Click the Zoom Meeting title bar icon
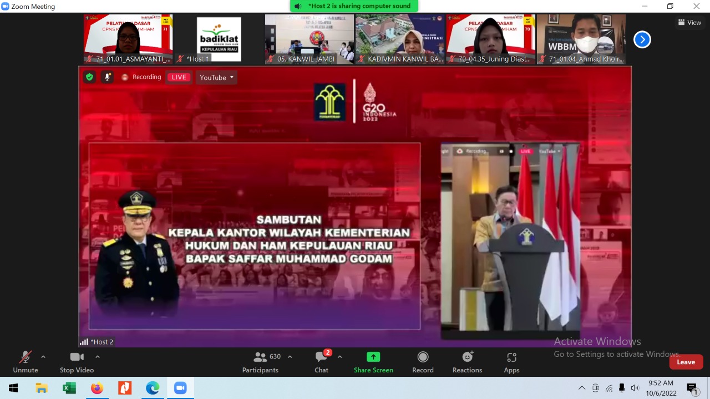This screenshot has height=399, width=710. [x=5, y=6]
